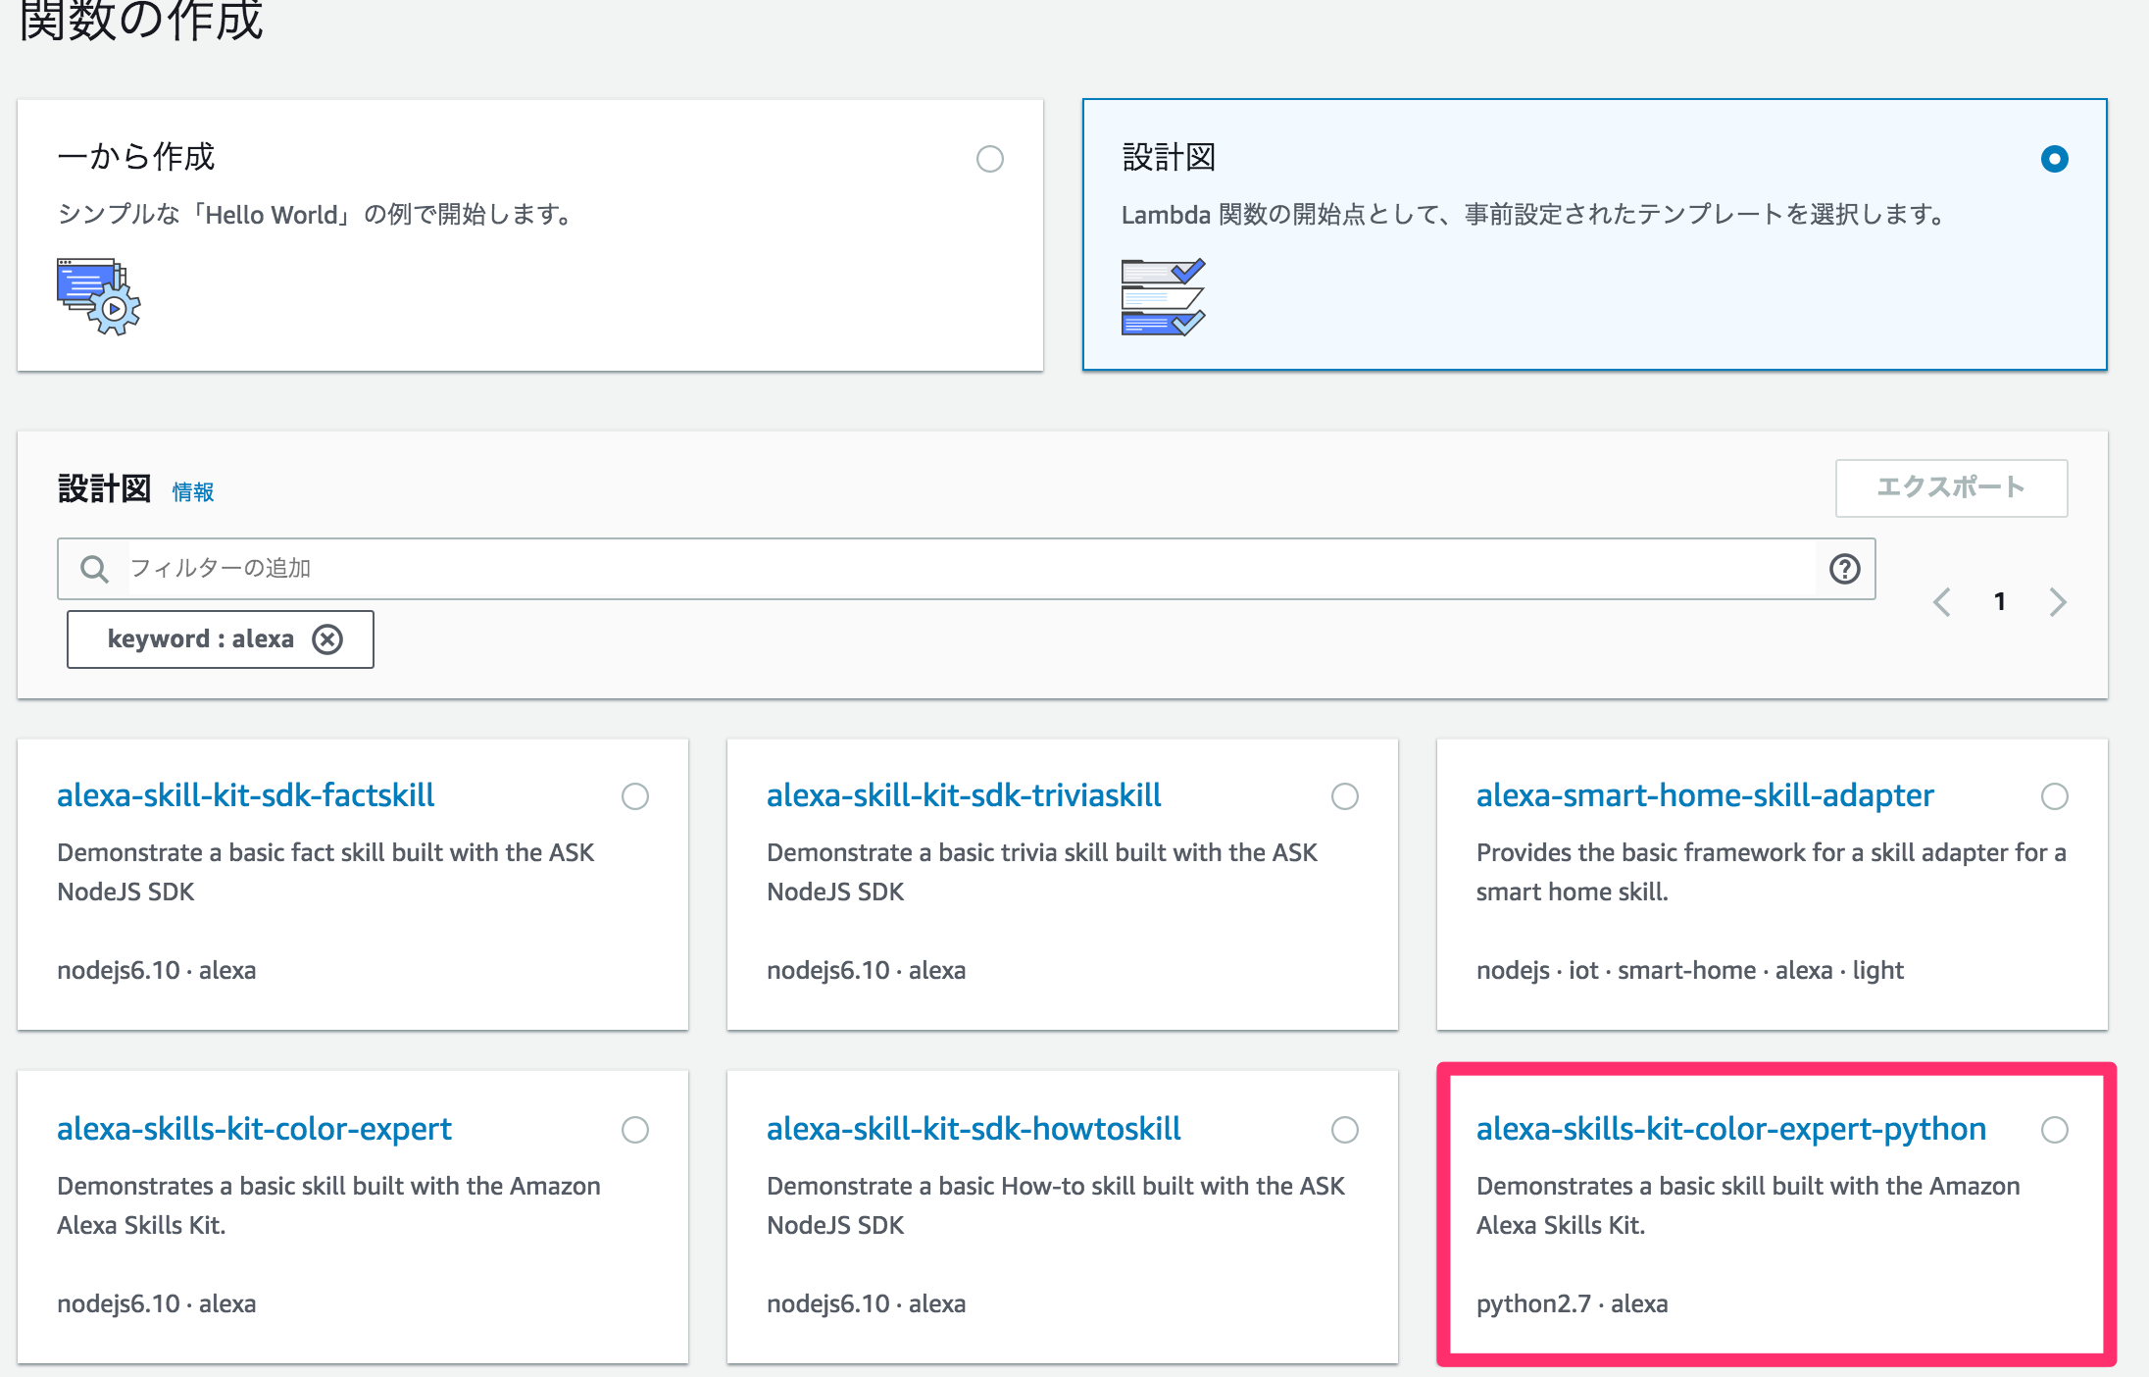Go to next page with right chevron
Viewport: 2149px width, 1377px height.
[2058, 601]
